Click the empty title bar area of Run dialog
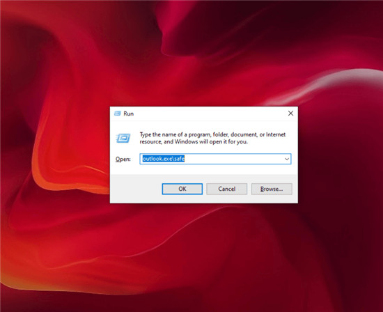383x312 pixels. pyautogui.click(x=208, y=114)
